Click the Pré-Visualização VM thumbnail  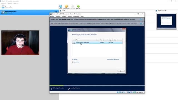coord(166,21)
